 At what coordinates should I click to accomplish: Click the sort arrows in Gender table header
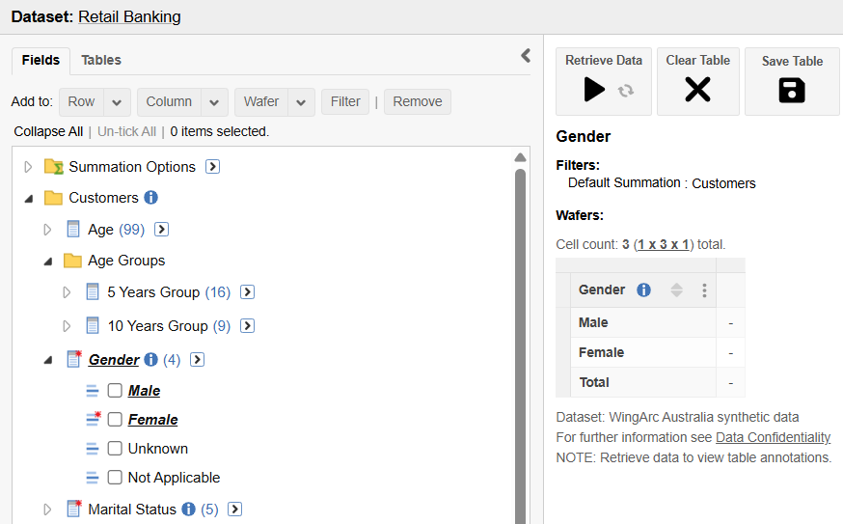(676, 290)
